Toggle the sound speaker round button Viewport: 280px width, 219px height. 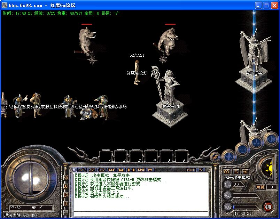(x=271, y=139)
